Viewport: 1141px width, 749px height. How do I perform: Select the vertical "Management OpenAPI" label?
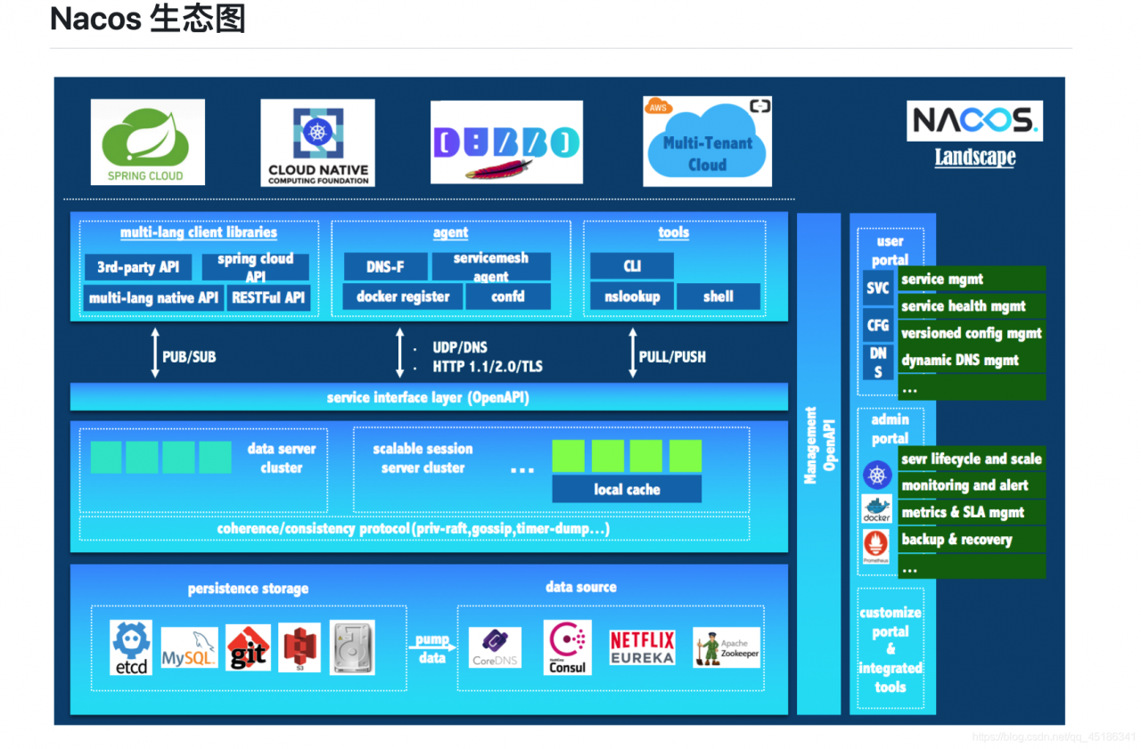tap(818, 445)
